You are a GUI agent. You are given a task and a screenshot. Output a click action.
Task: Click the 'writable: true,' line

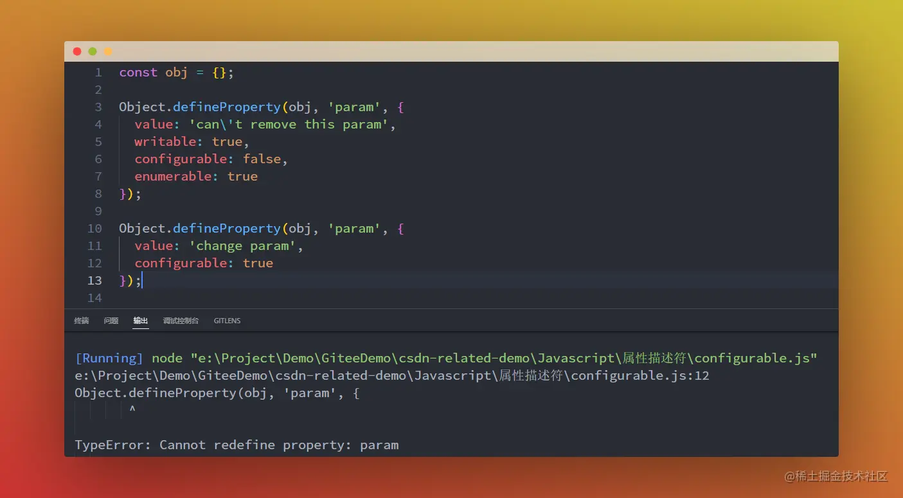coord(192,141)
